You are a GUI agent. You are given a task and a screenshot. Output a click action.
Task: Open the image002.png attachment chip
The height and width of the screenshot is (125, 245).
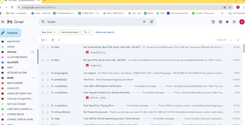click(x=95, y=52)
